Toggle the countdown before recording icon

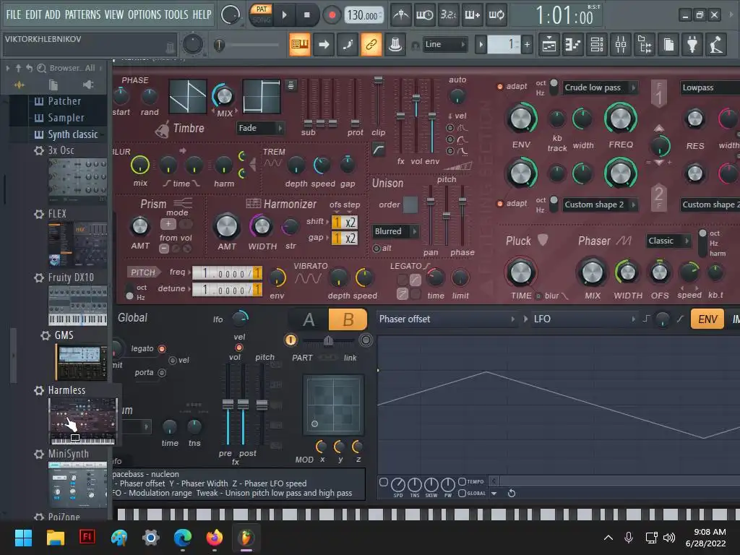click(x=448, y=15)
